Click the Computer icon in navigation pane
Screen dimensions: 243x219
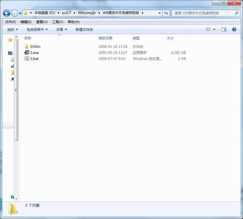pyautogui.click(x=10, y=53)
